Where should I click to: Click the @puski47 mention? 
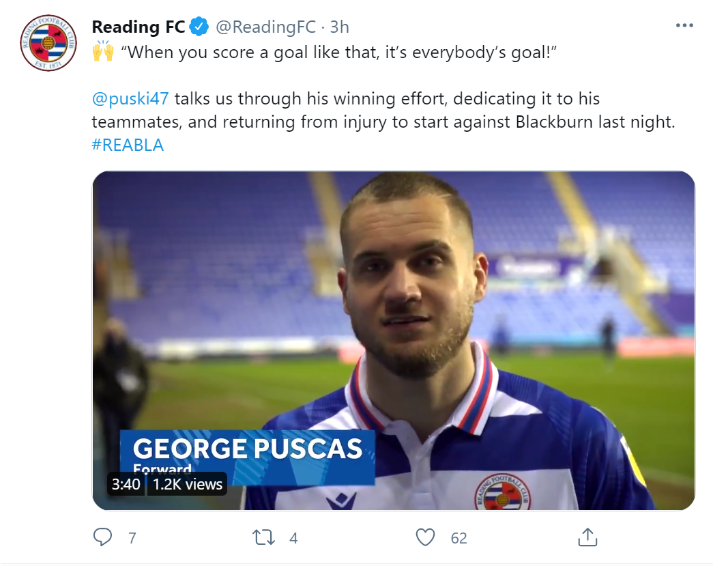pyautogui.click(x=131, y=98)
